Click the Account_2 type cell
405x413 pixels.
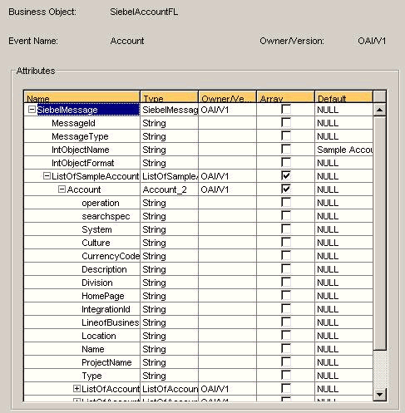(x=170, y=189)
